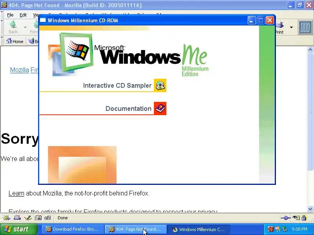
Task: Click the red system tray icon
Action: [x=270, y=229]
